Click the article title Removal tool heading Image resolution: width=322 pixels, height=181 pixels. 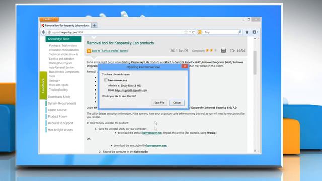point(120,43)
